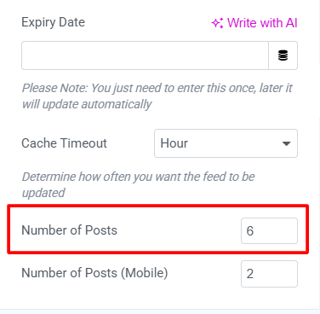Image resolution: width=320 pixels, height=314 pixels.
Task: Click the Number of Posts (Mobile) field showing 2
Action: pos(269,274)
